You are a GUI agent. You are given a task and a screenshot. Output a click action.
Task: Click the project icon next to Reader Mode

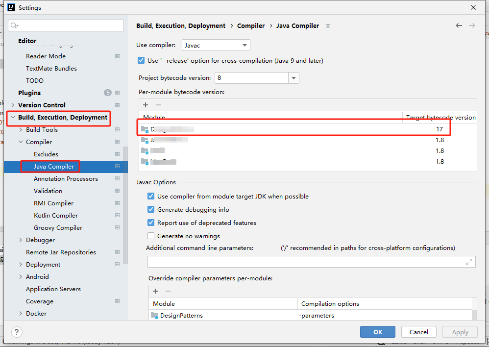(x=117, y=56)
